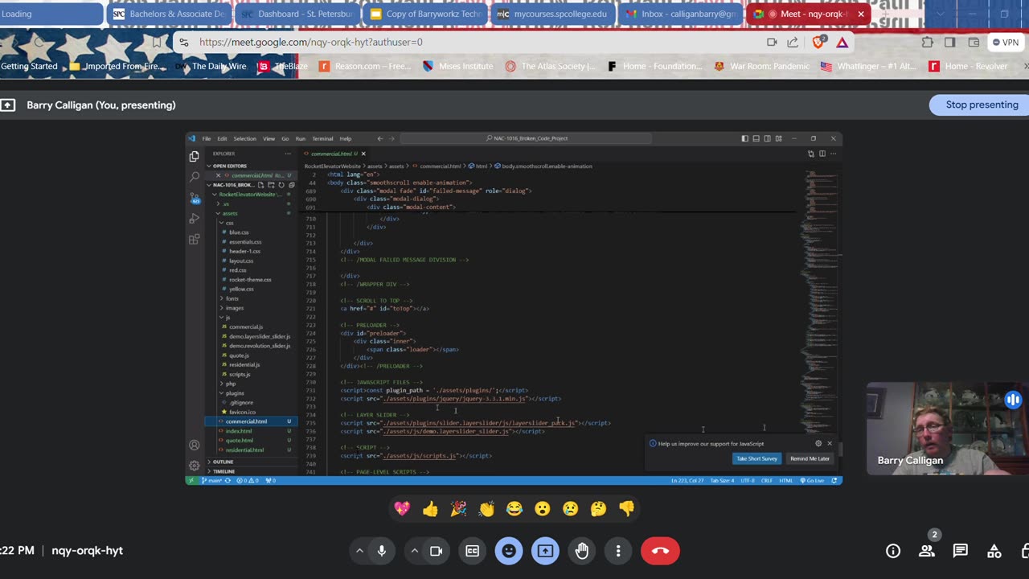This screenshot has height=579, width=1029.
Task: Toggle the emoji reactions button in Meet
Action: 509,551
